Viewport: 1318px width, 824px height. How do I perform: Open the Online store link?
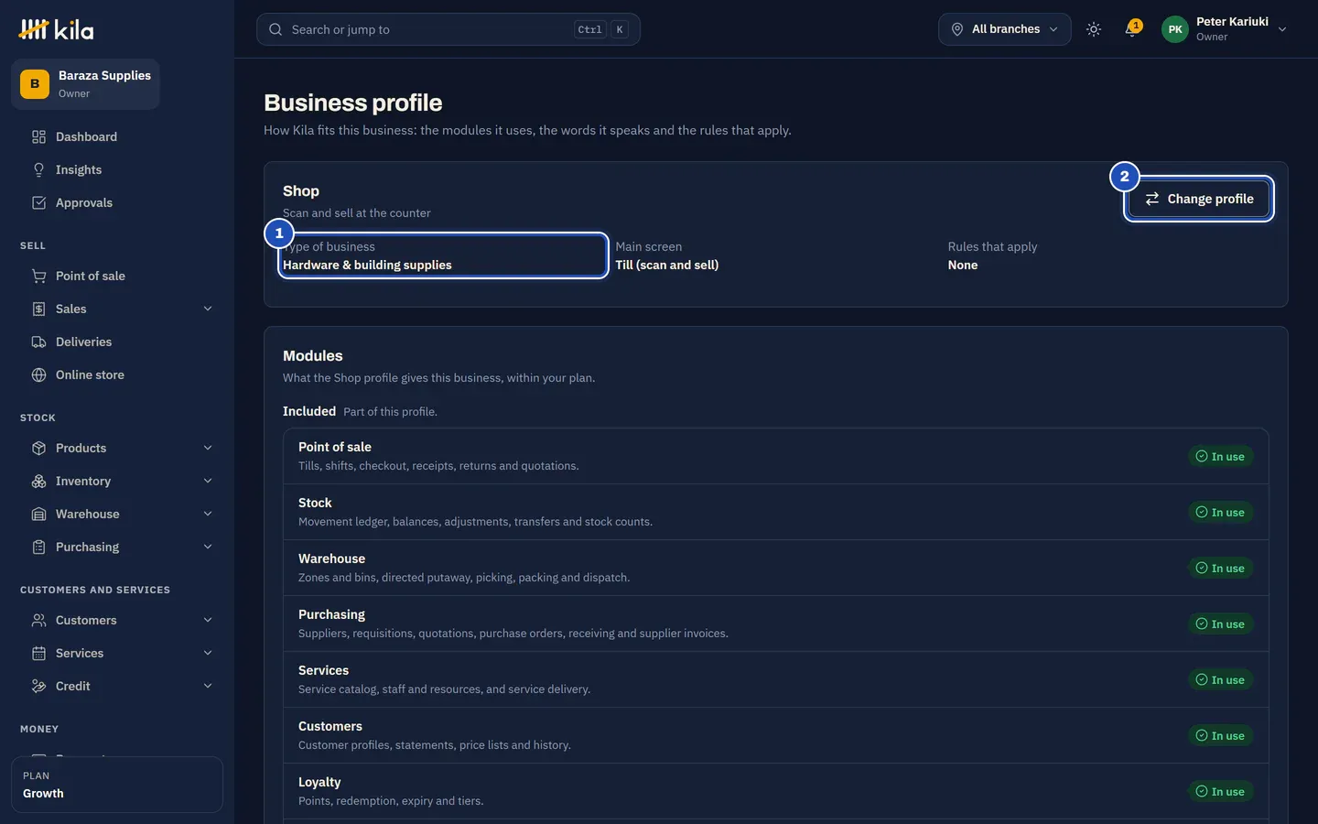[117, 375]
